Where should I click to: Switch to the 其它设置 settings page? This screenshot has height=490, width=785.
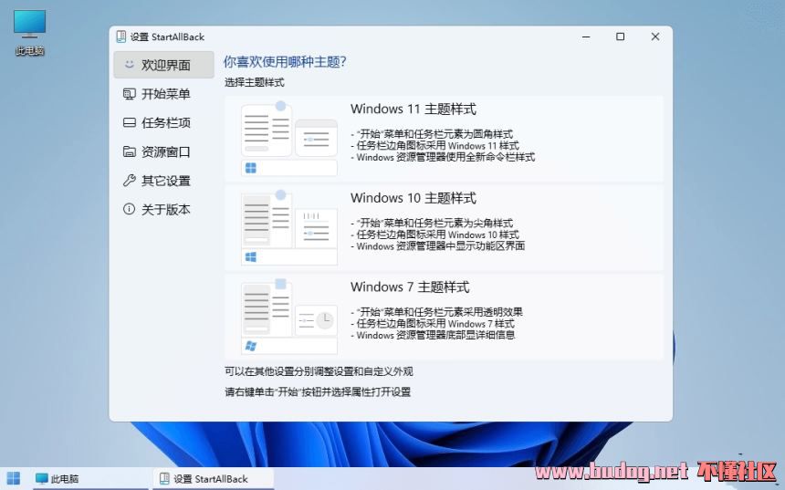click(165, 181)
